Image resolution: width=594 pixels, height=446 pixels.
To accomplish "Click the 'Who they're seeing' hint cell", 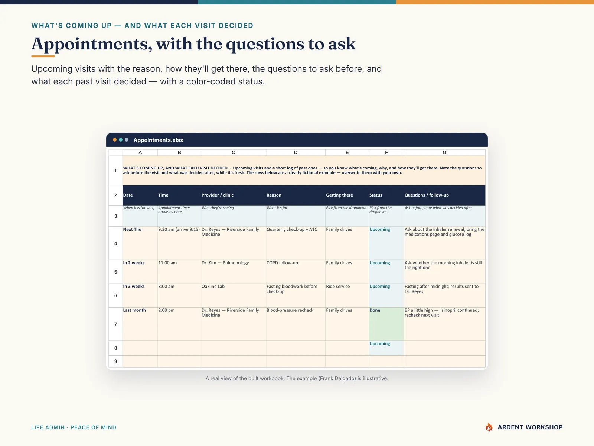I will [x=234, y=216].
